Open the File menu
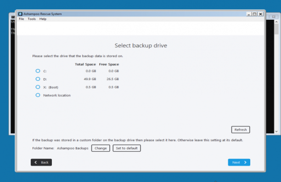281x182 pixels. [21, 19]
